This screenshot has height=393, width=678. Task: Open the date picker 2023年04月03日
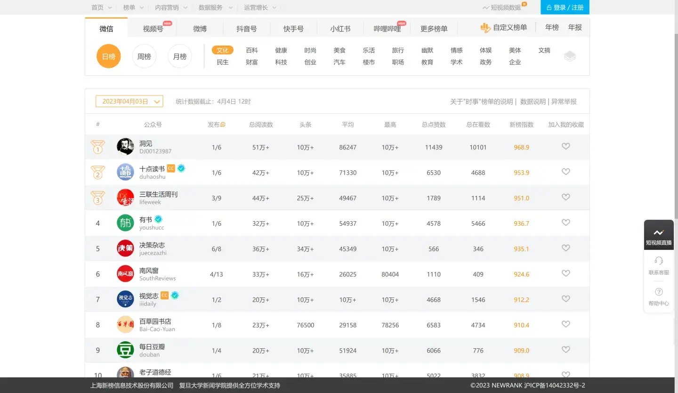[x=129, y=101]
